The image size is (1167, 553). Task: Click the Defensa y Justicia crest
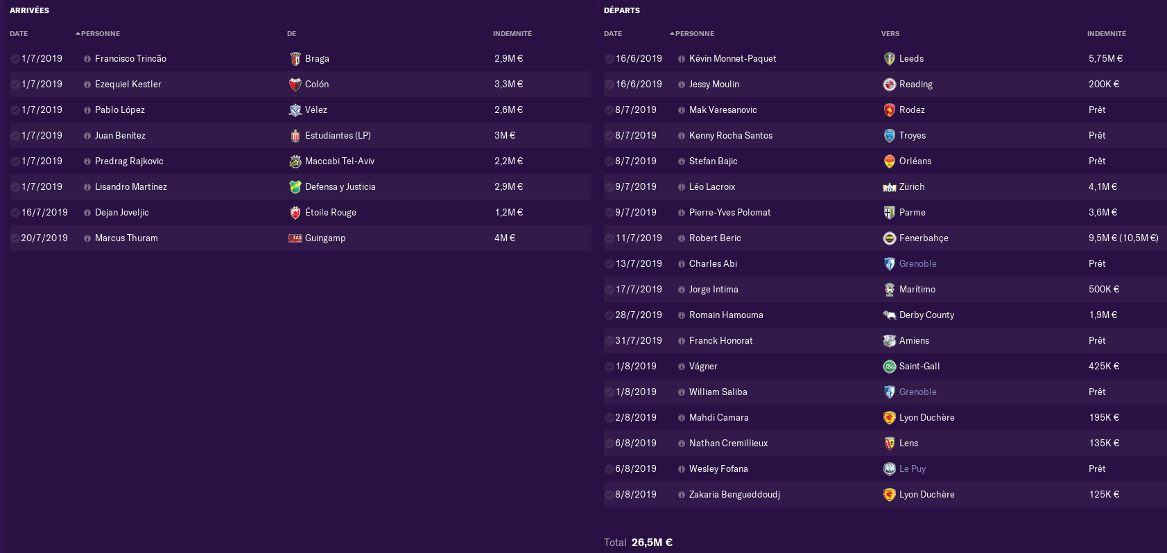click(295, 187)
